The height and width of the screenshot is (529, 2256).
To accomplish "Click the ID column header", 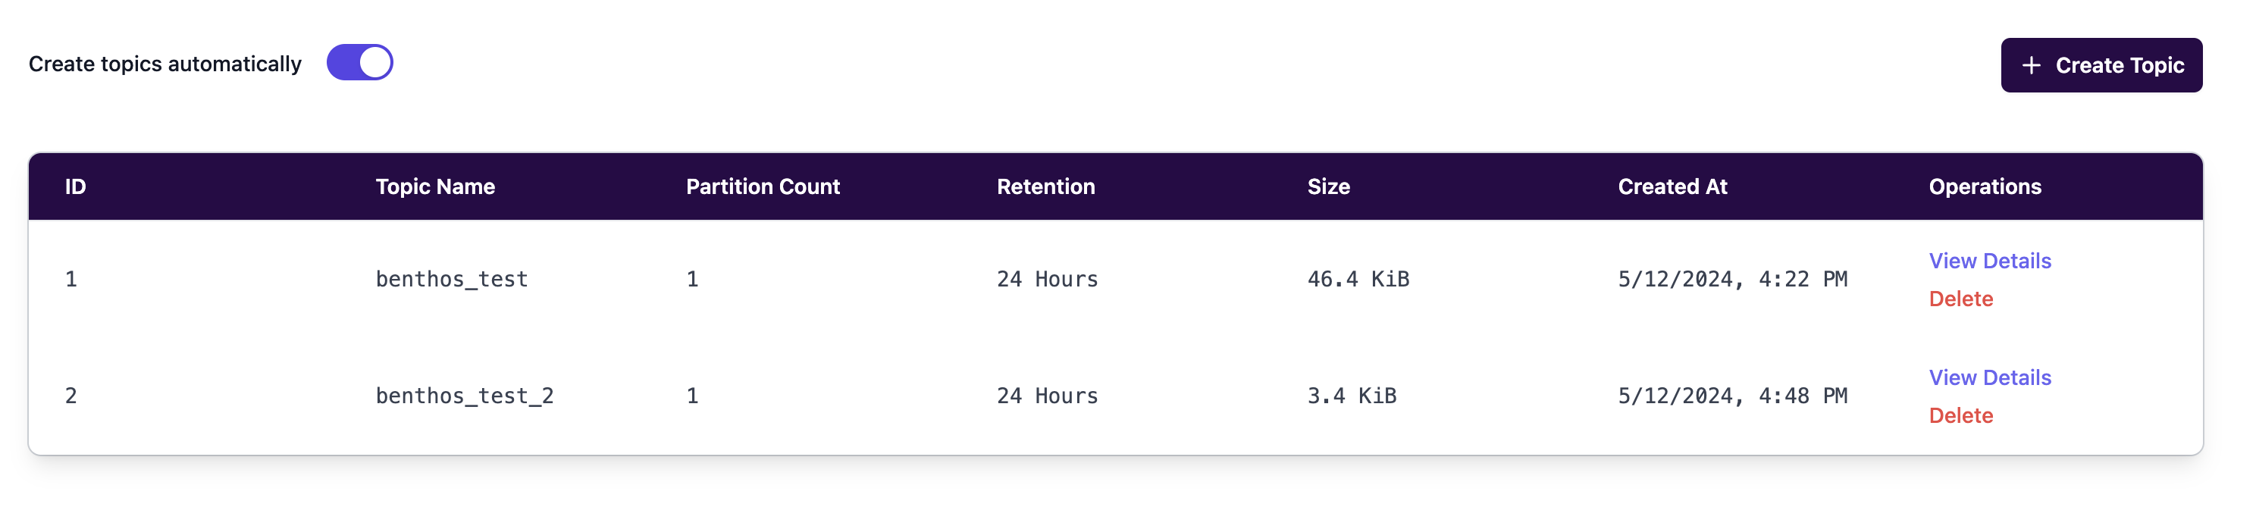I will tap(75, 186).
